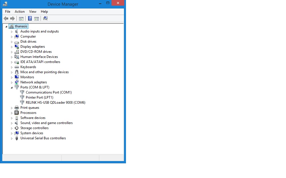Collapse the thanasis root computer node
Viewport: 286px width, 178px height.
(7, 27)
